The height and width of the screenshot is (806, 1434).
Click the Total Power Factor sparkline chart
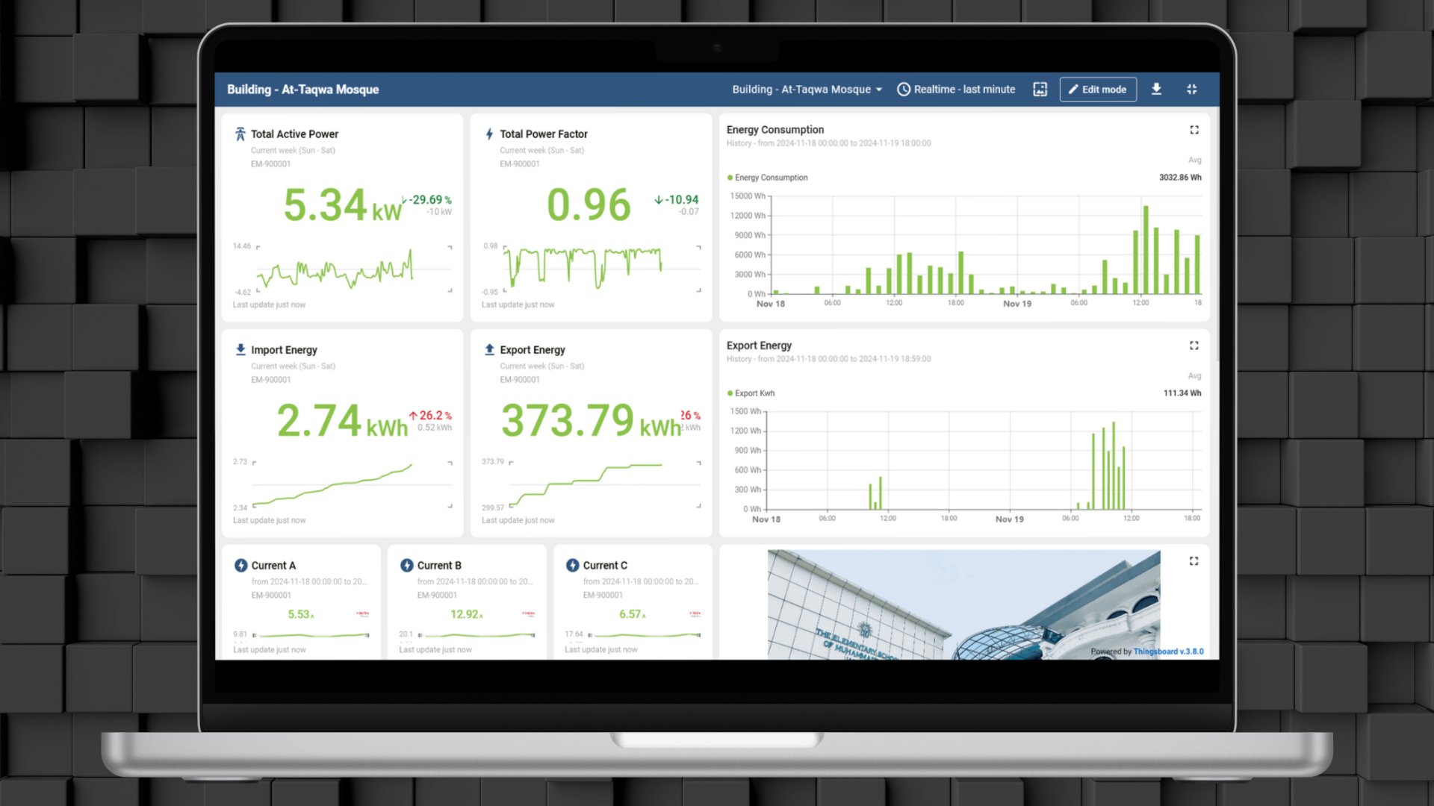pyautogui.click(x=583, y=269)
